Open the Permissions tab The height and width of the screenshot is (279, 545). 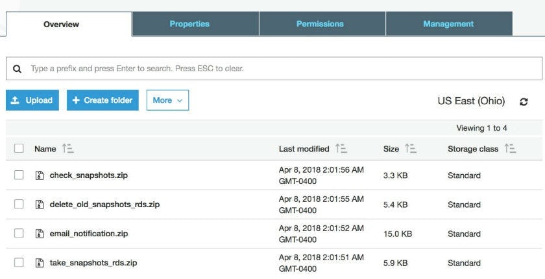point(320,24)
